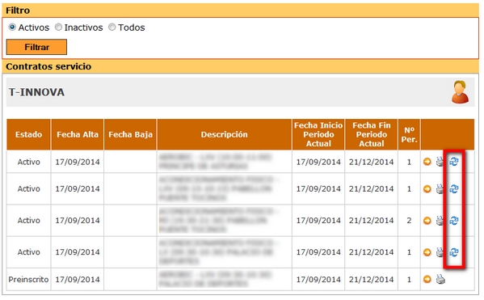
Task: Click Fecha Fin 21/12/2014 in Preinscrito row
Action: 372,279
